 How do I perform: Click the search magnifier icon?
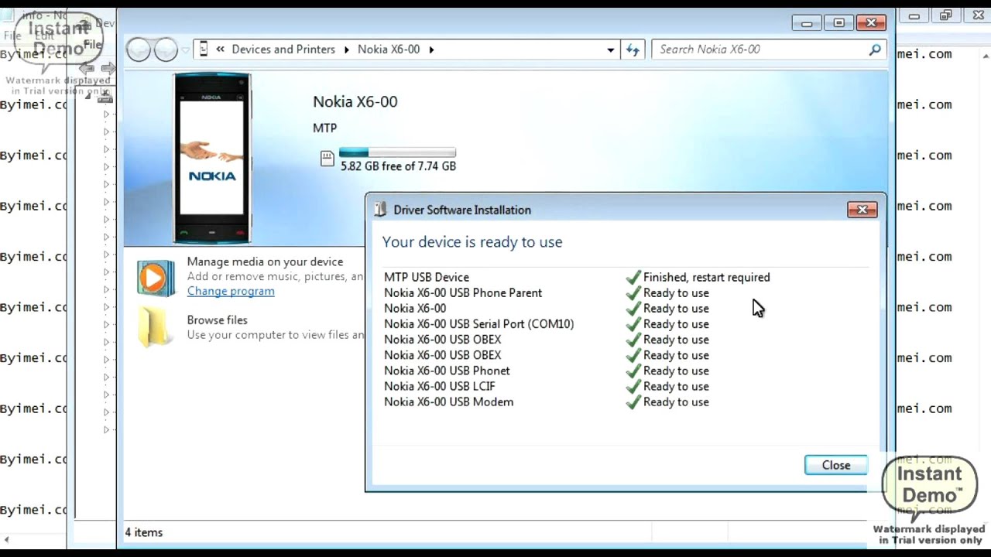[x=875, y=50]
